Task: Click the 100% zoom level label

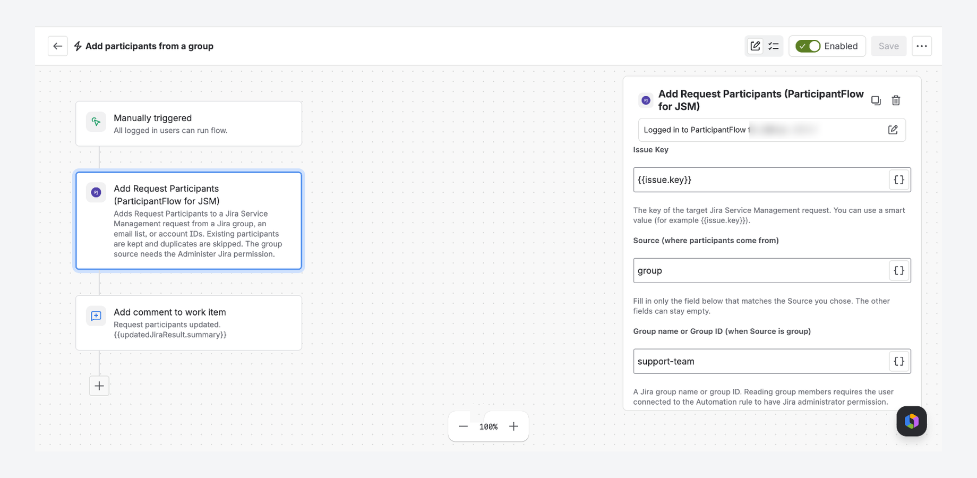Action: (488, 426)
